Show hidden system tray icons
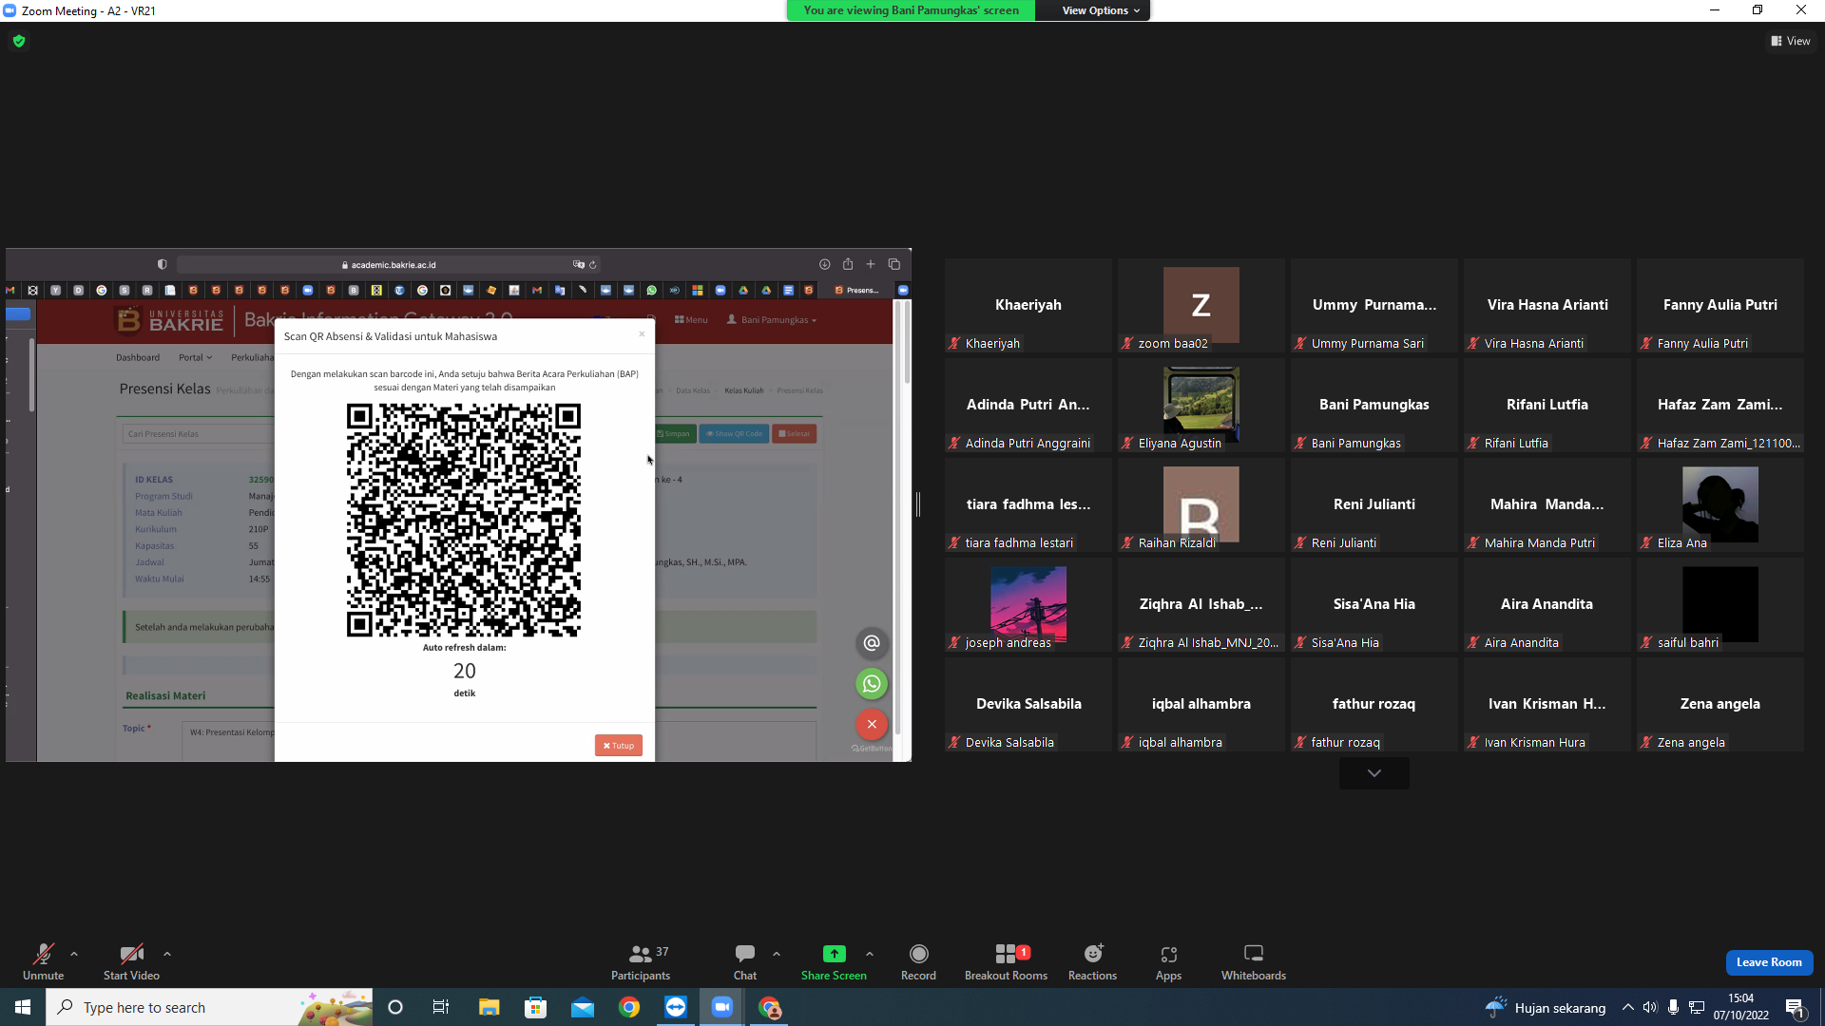1825x1026 pixels. [x=1628, y=1007]
